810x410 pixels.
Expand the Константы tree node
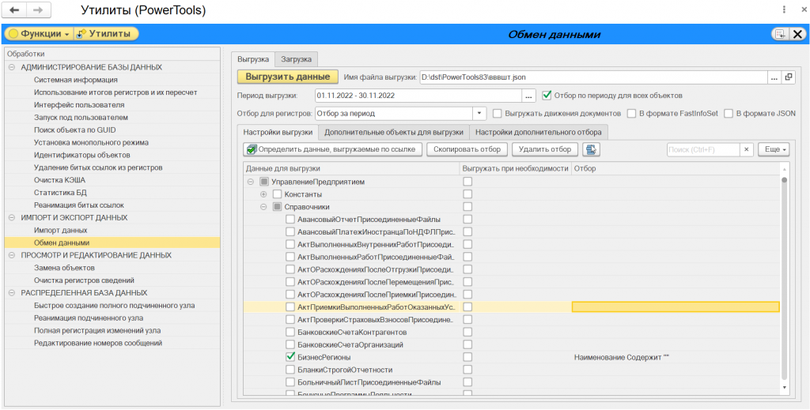(x=263, y=194)
